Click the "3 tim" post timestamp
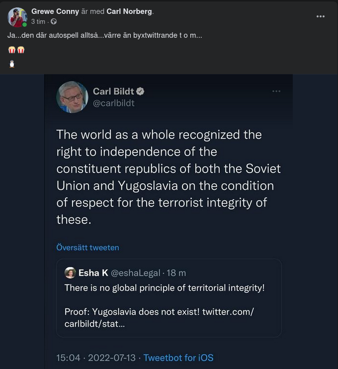The height and width of the screenshot is (369, 338). point(38,22)
